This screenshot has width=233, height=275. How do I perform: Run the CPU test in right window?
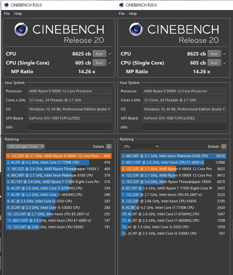coord(214,54)
